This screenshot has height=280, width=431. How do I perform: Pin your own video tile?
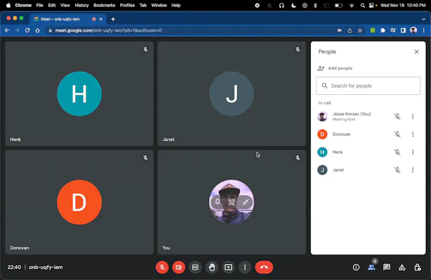point(217,202)
